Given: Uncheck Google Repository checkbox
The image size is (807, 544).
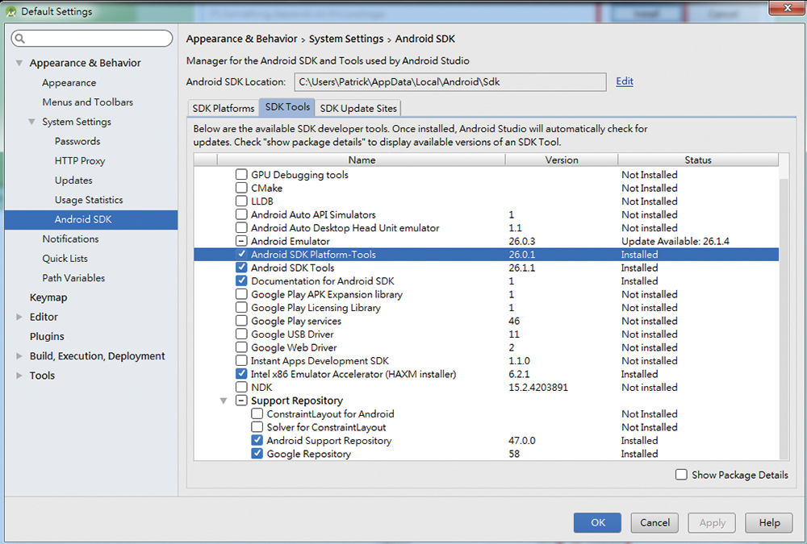Looking at the screenshot, I should (257, 454).
